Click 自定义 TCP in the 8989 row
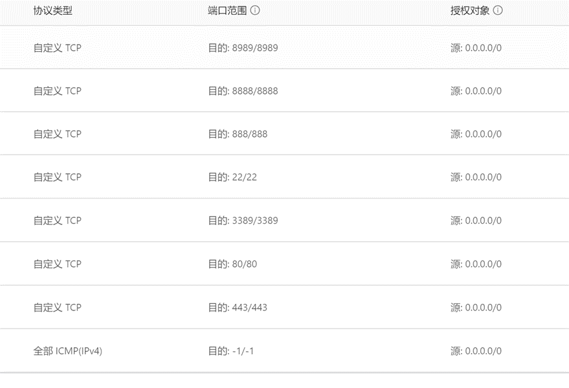569x388 pixels. [x=58, y=48]
